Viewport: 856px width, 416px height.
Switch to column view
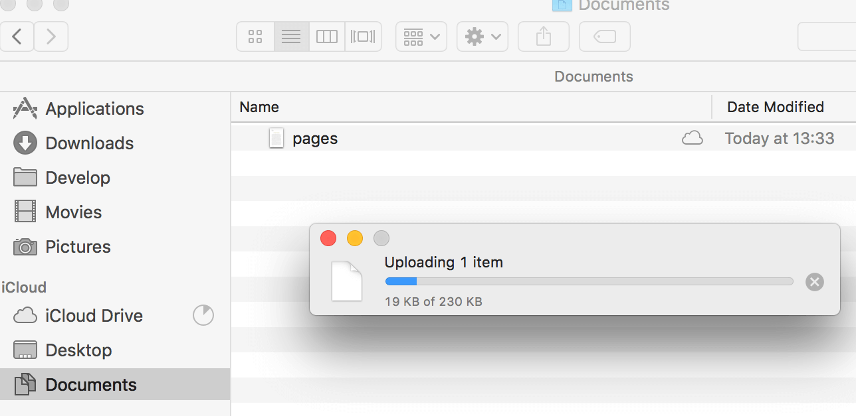pos(327,36)
